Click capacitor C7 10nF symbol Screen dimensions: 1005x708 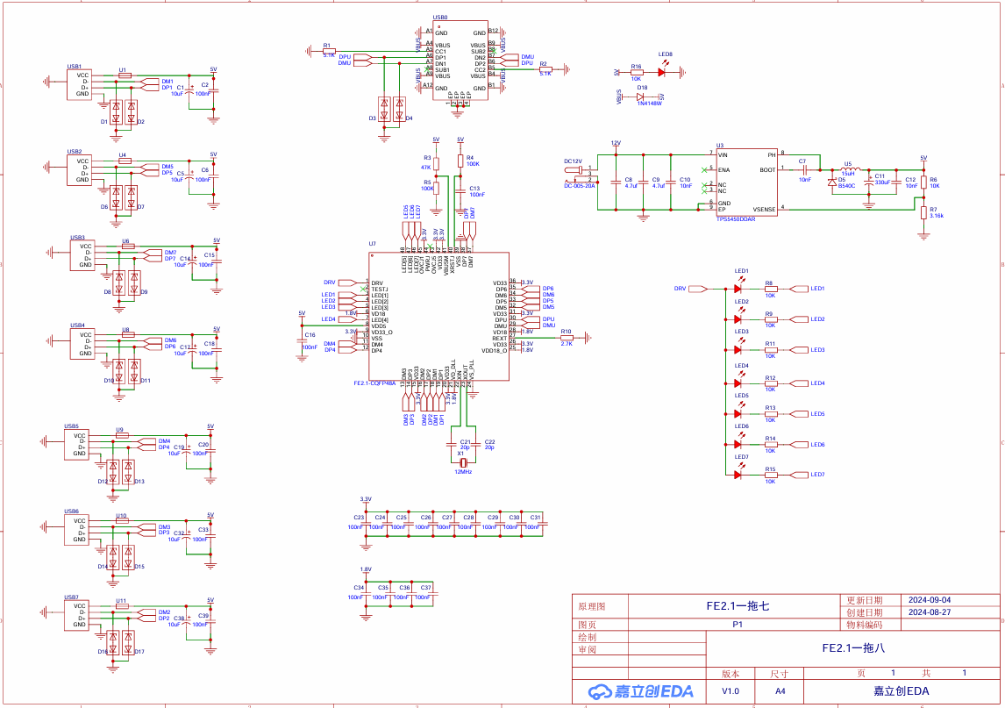point(804,169)
